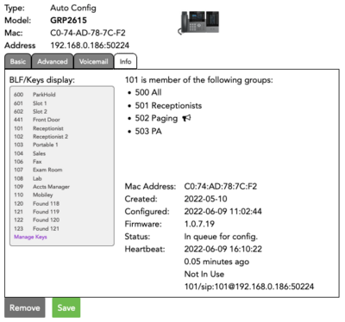Image resolution: width=345 pixels, height=322 pixels.
Task: Select the 600 ParkHold key row
Action: (x=34, y=95)
